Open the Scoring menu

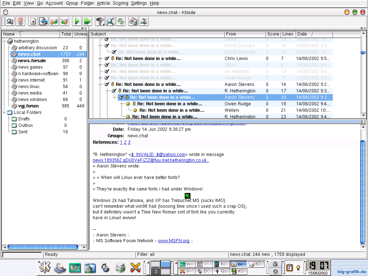[120, 3]
